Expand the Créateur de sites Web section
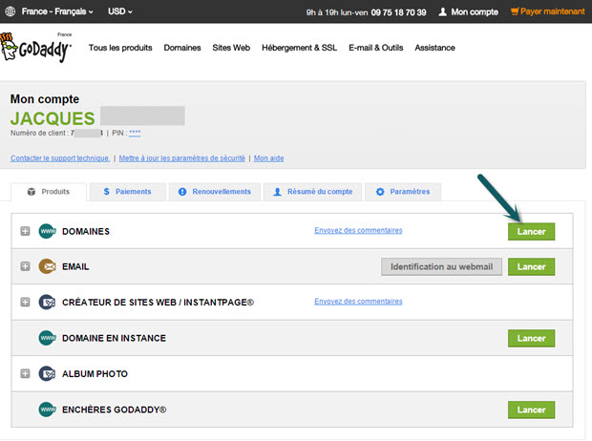This screenshot has height=441, width=592. coord(25,302)
